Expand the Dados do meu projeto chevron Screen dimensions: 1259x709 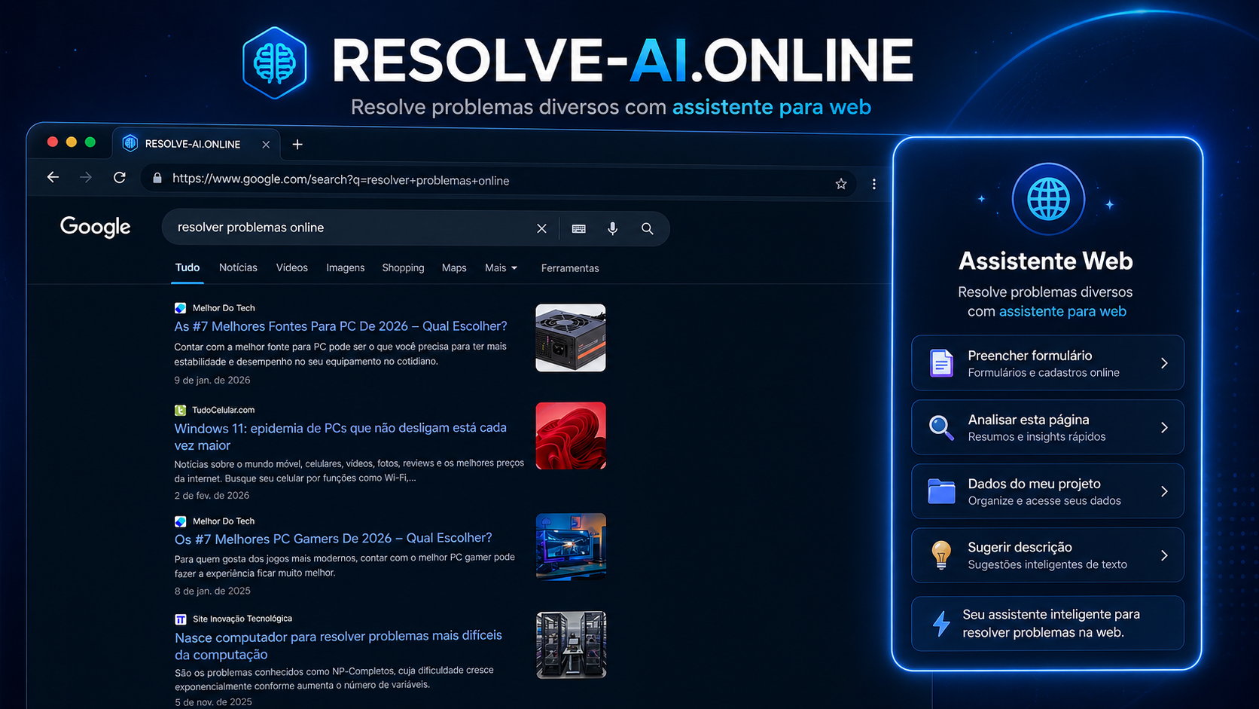(x=1164, y=491)
